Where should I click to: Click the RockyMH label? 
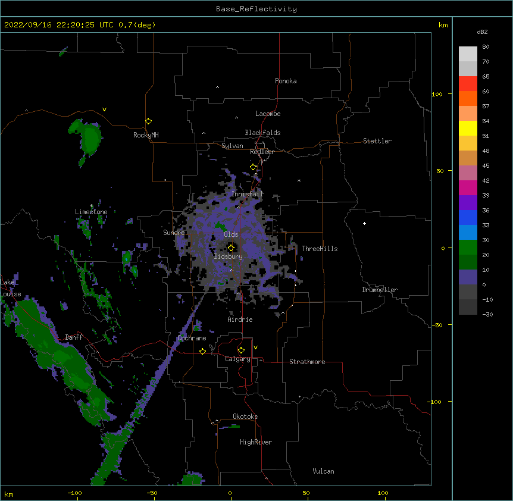pos(146,135)
